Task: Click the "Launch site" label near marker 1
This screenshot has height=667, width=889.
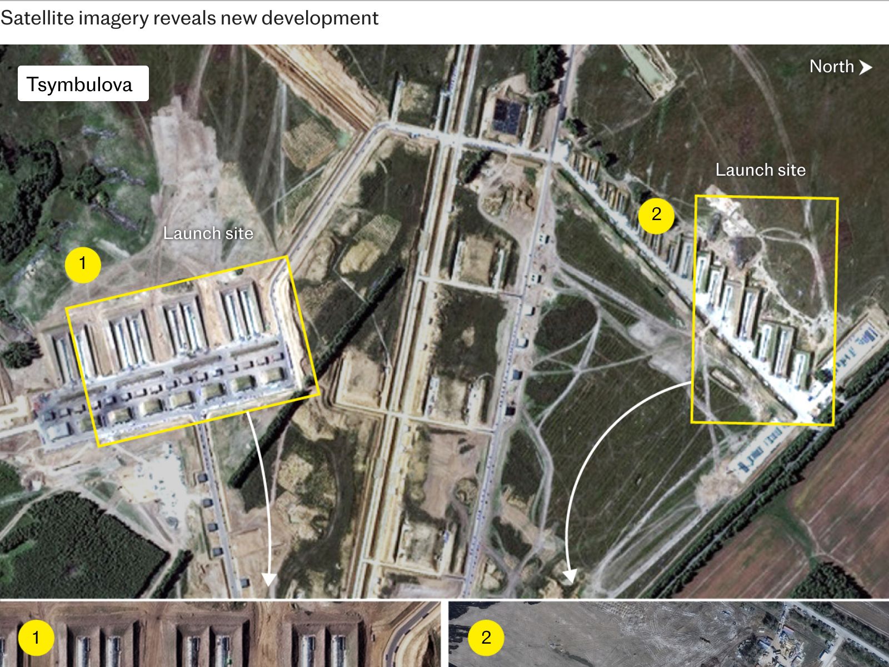Action: click(x=208, y=233)
